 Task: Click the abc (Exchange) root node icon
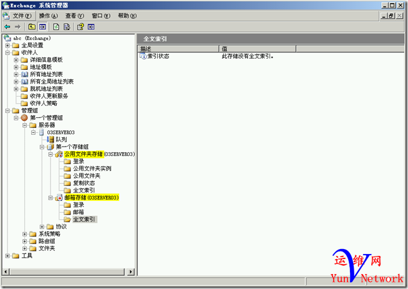point(7,38)
